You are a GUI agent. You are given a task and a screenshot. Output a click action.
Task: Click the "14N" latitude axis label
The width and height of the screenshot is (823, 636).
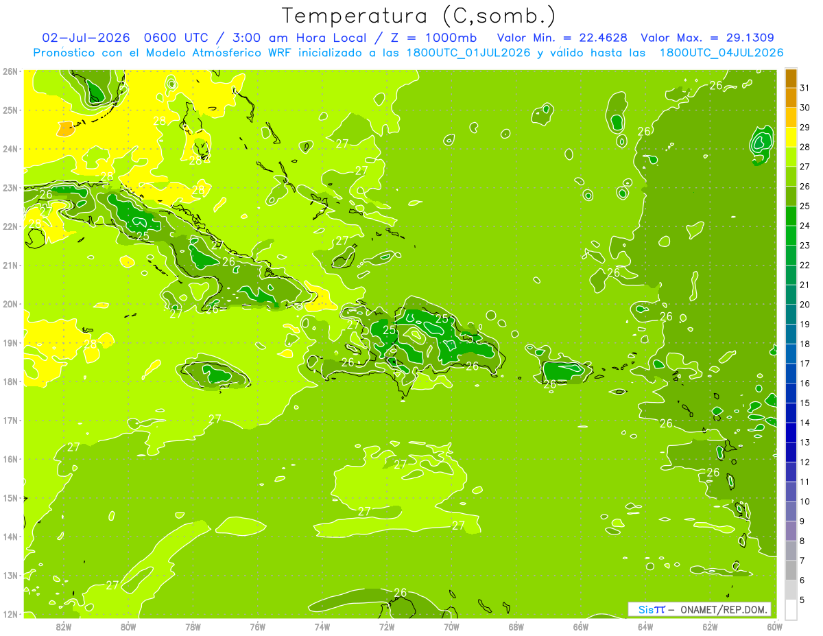point(10,537)
